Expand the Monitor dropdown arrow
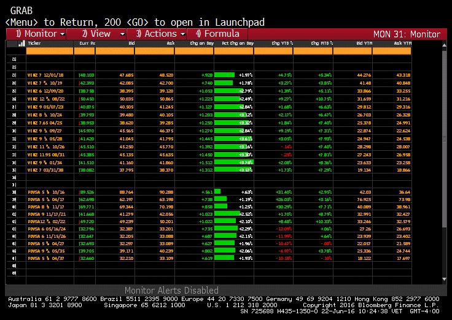 point(63,34)
